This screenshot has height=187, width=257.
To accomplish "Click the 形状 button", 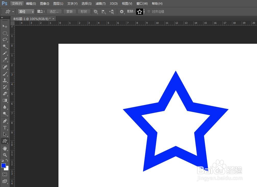I will (84, 12).
